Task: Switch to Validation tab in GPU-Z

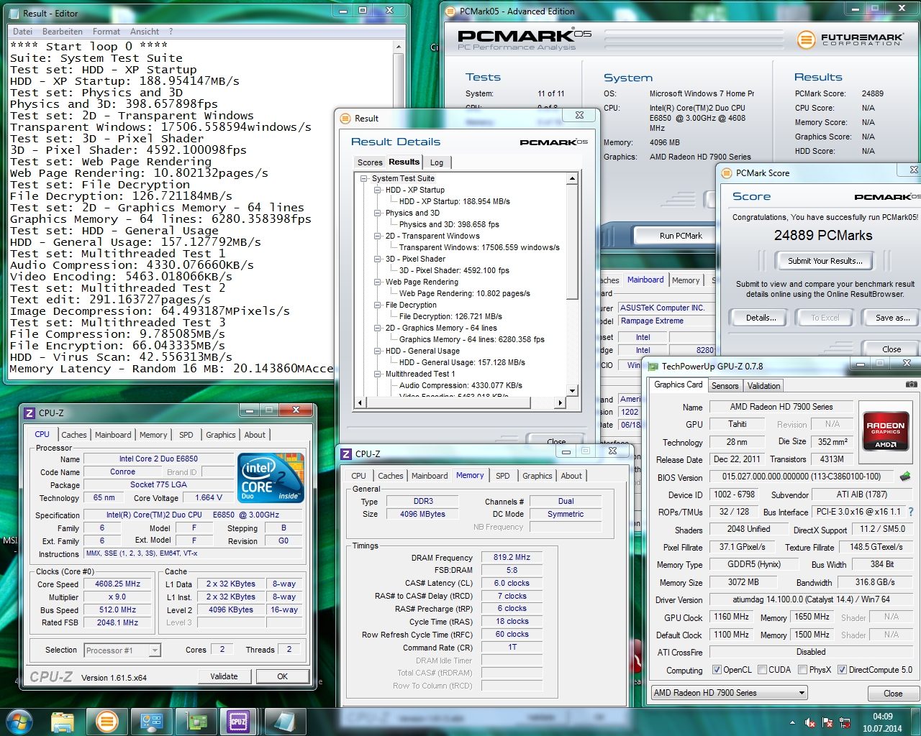Action: [x=763, y=386]
